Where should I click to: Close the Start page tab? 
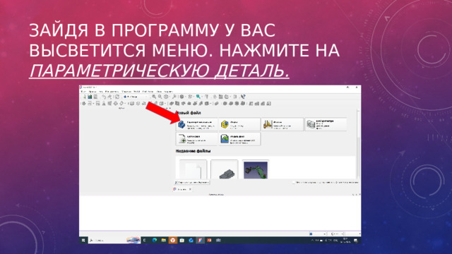pos(190,189)
